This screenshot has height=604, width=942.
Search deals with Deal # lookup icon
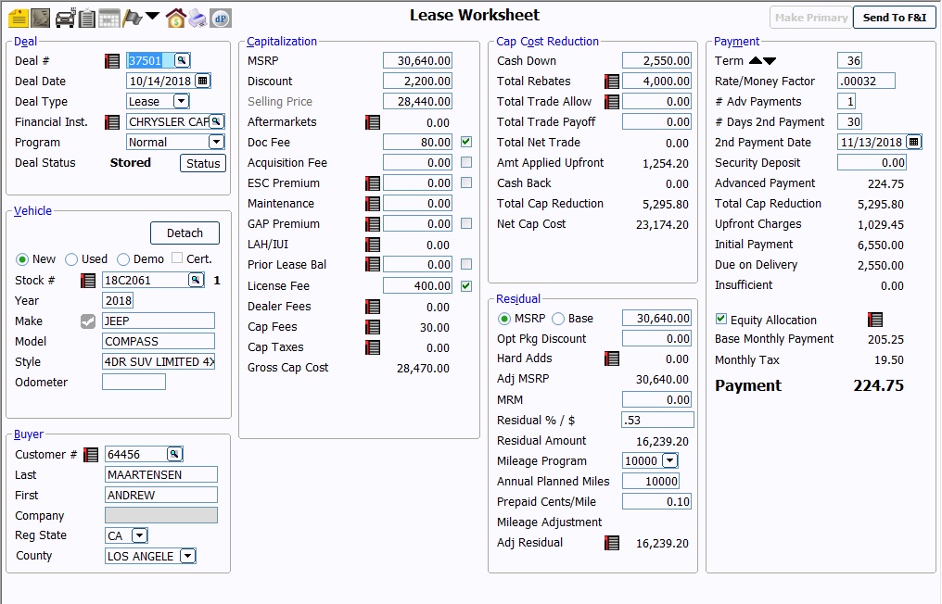(182, 60)
